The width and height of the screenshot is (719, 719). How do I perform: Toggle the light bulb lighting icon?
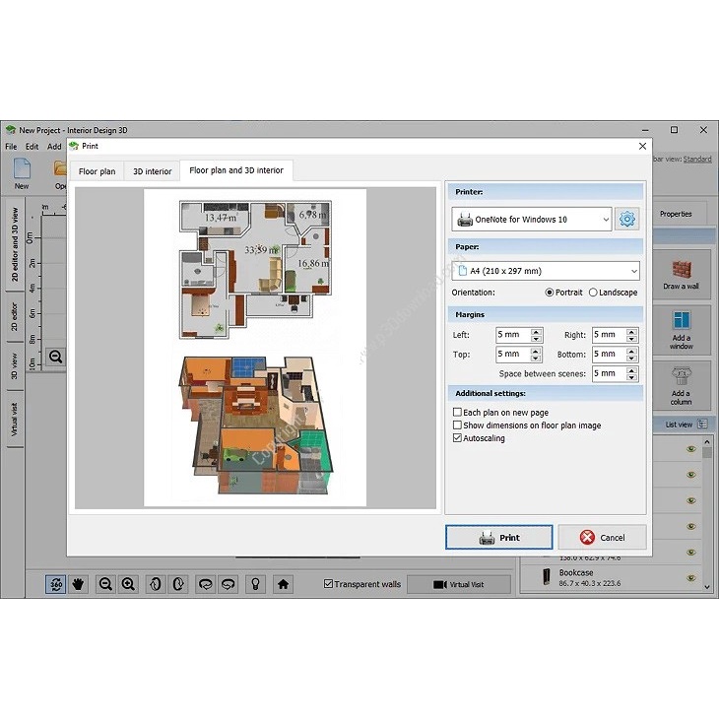pyautogui.click(x=255, y=584)
